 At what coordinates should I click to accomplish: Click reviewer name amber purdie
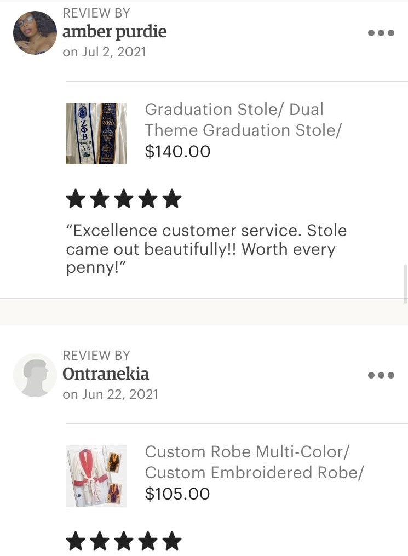(114, 32)
